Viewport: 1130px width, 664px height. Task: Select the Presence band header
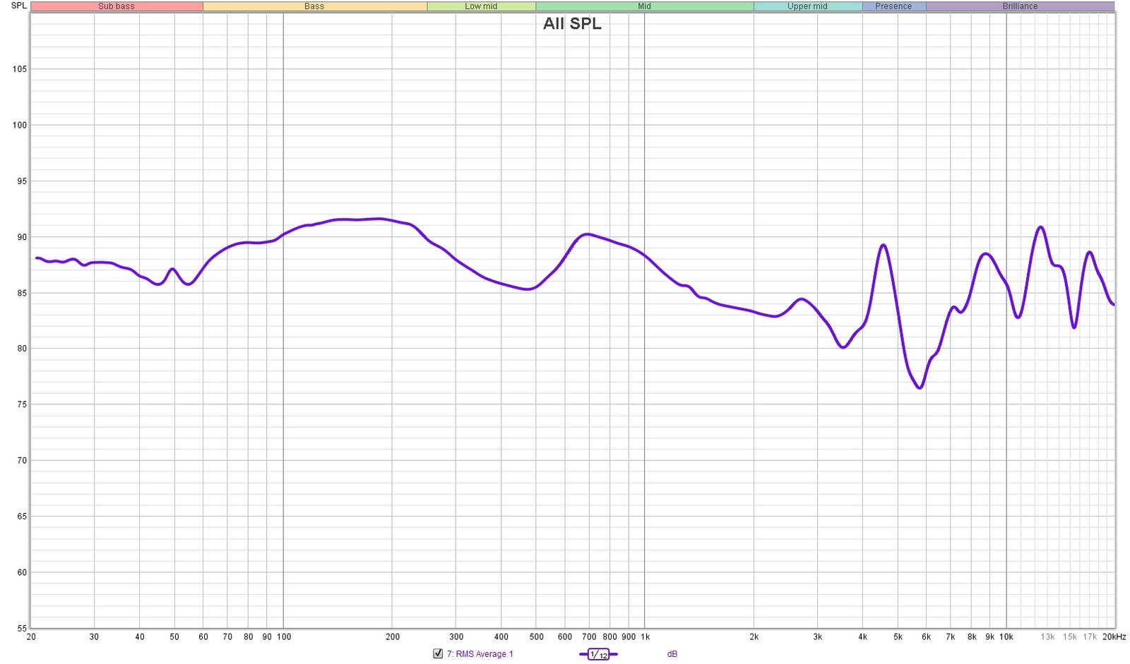(x=893, y=6)
